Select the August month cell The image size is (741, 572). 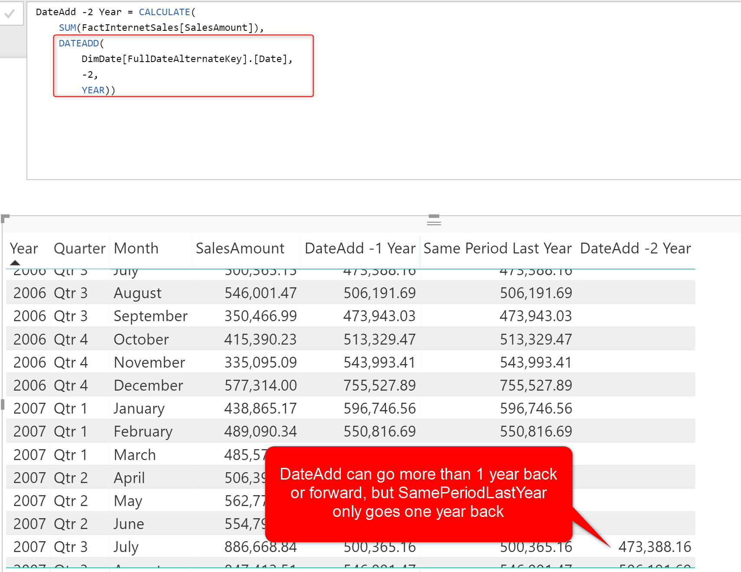click(x=137, y=293)
